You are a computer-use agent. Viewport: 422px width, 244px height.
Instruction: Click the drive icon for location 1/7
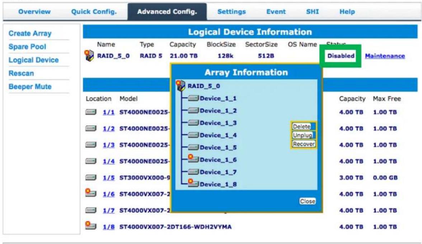coord(91,210)
